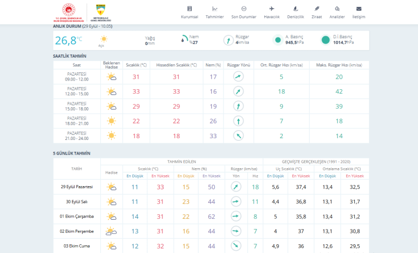Click the sun icon for 21.00 - 24.00

pos(111,135)
